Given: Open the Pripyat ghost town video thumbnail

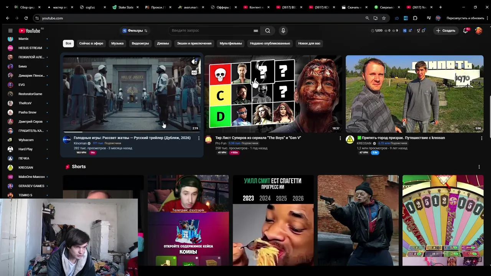Looking at the screenshot, I should coord(415,94).
